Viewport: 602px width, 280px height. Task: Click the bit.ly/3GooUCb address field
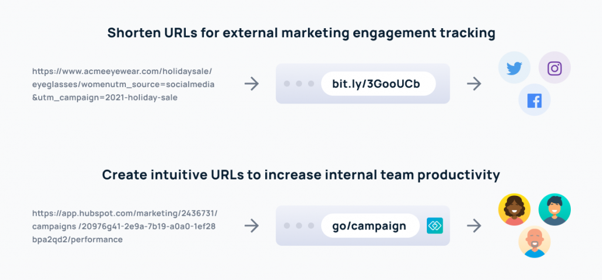pos(378,84)
